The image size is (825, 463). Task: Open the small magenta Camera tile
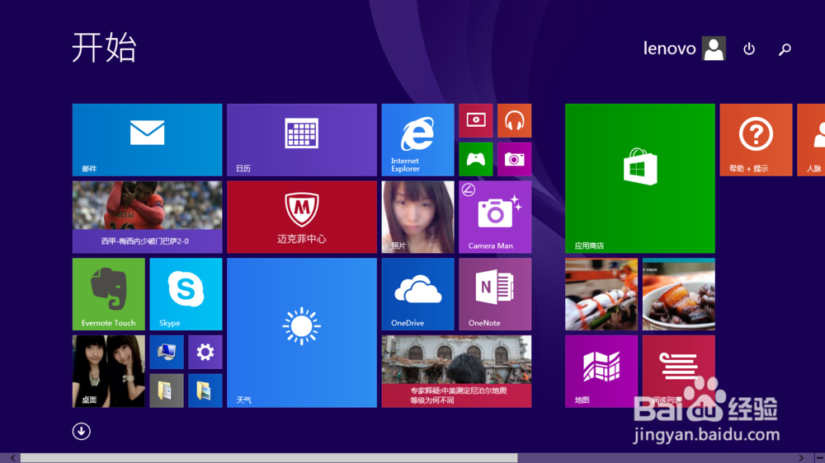click(x=515, y=159)
